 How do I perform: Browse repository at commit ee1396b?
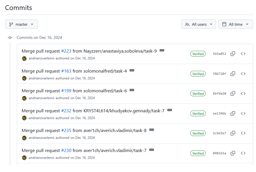pyautogui.click(x=243, y=113)
